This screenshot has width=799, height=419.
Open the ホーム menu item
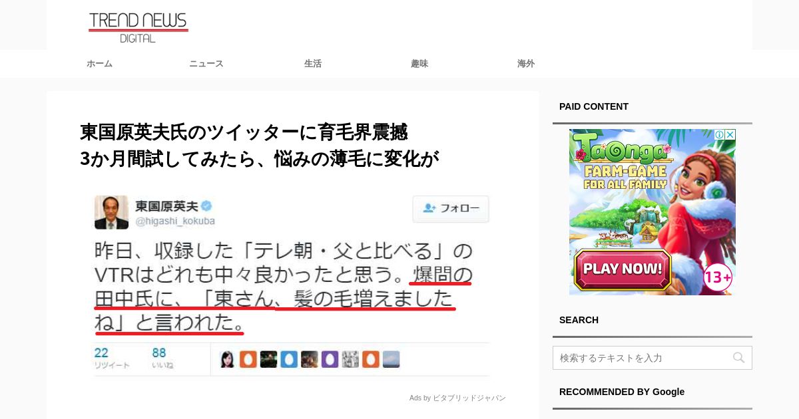(99, 64)
